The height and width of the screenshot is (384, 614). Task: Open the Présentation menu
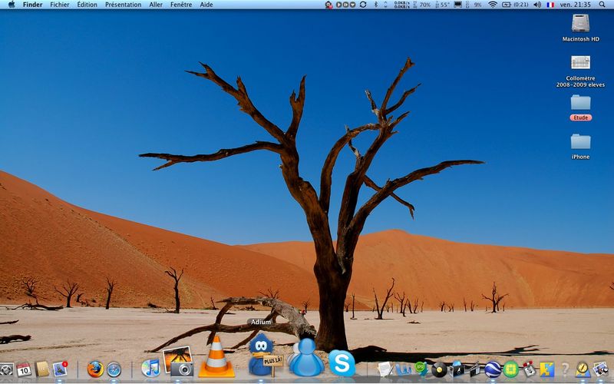click(x=123, y=5)
